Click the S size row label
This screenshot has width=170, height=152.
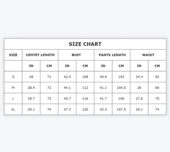pos(13,77)
